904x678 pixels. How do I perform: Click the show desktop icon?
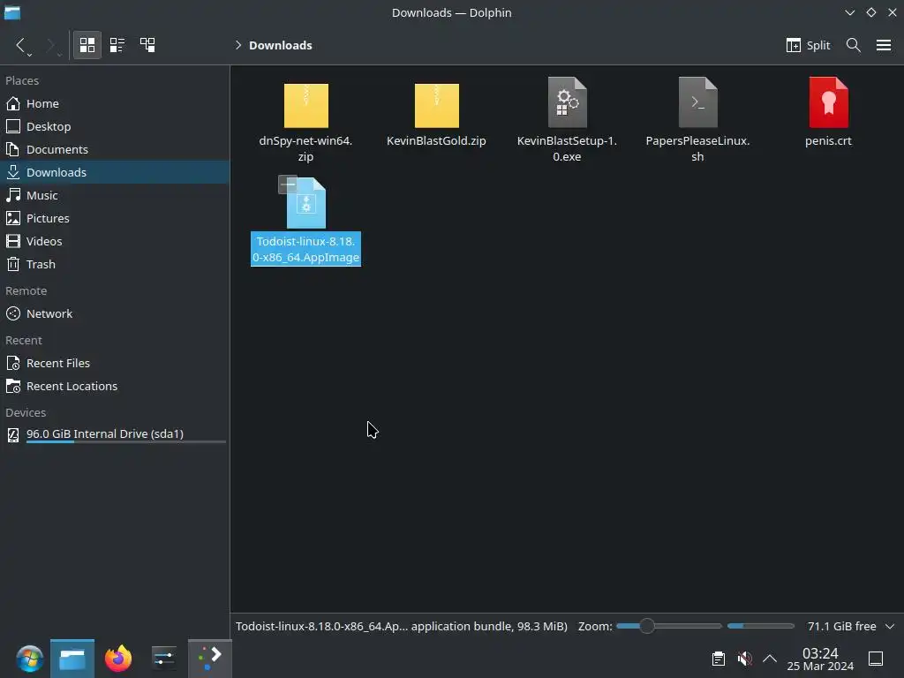876,659
